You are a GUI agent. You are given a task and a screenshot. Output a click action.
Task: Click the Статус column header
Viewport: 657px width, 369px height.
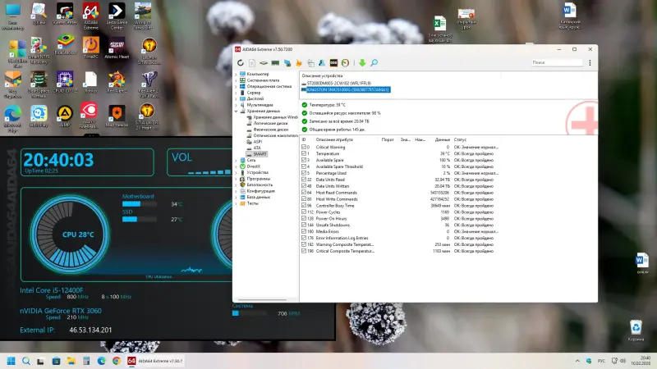460,139
